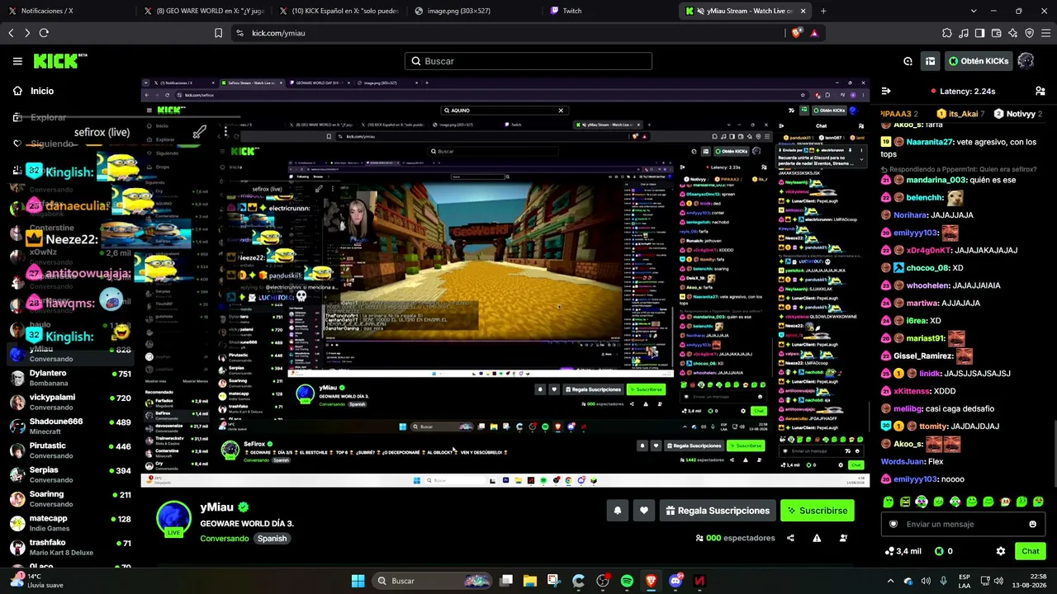This screenshot has height=594, width=1057.
Task: Click the yMiau channel avatar with LIVE badge
Action: tap(173, 517)
